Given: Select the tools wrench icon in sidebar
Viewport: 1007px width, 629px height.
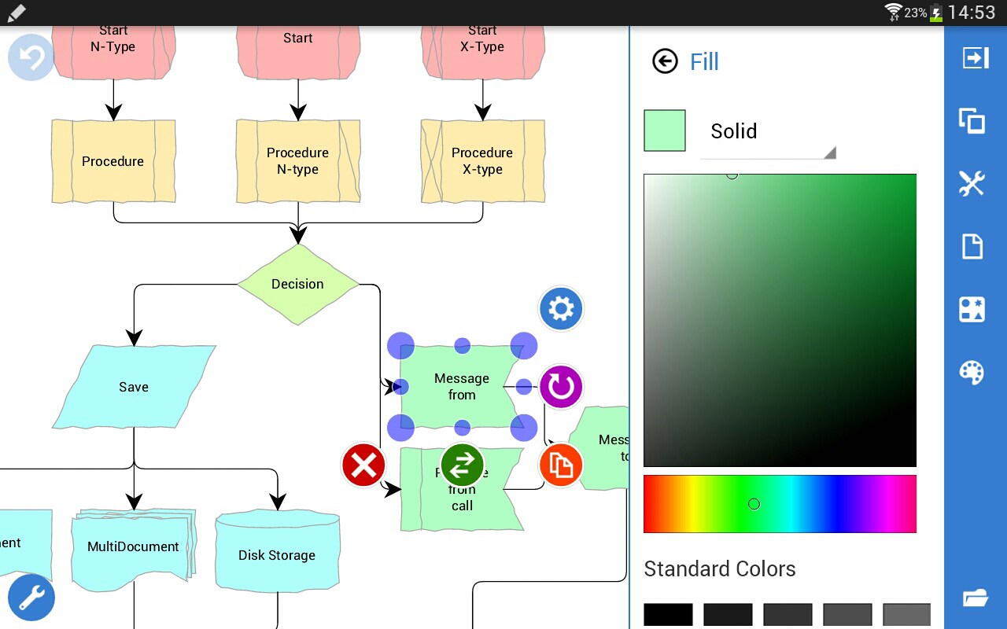Looking at the screenshot, I should tap(972, 183).
